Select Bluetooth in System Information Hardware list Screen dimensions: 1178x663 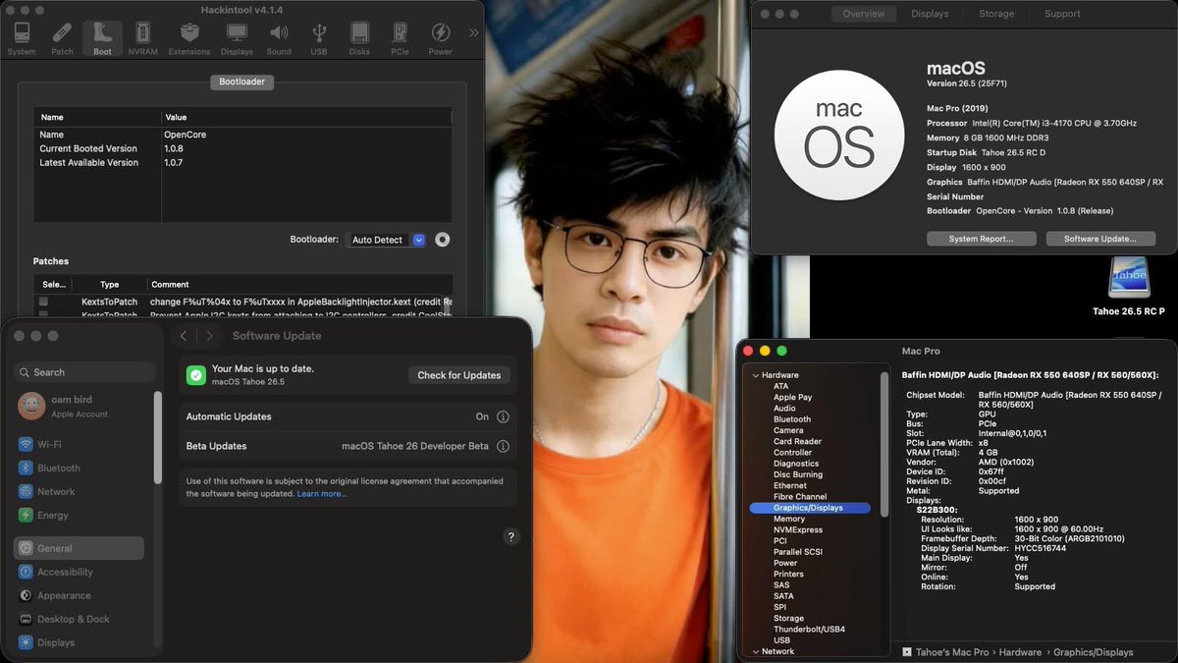tap(792, 419)
